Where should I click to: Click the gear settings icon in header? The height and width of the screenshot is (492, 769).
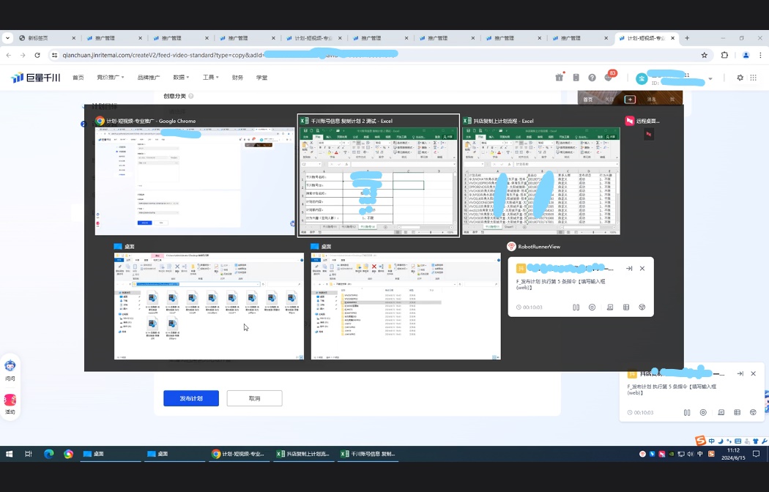pos(740,78)
